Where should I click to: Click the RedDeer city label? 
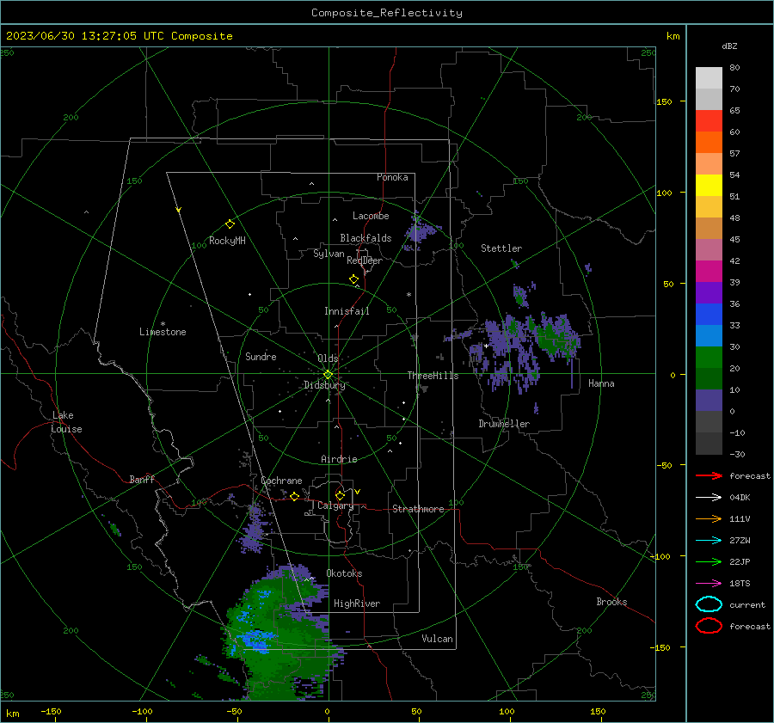[365, 260]
